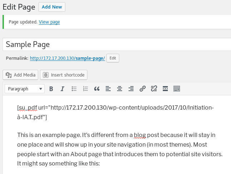Align text right

coord(131,89)
